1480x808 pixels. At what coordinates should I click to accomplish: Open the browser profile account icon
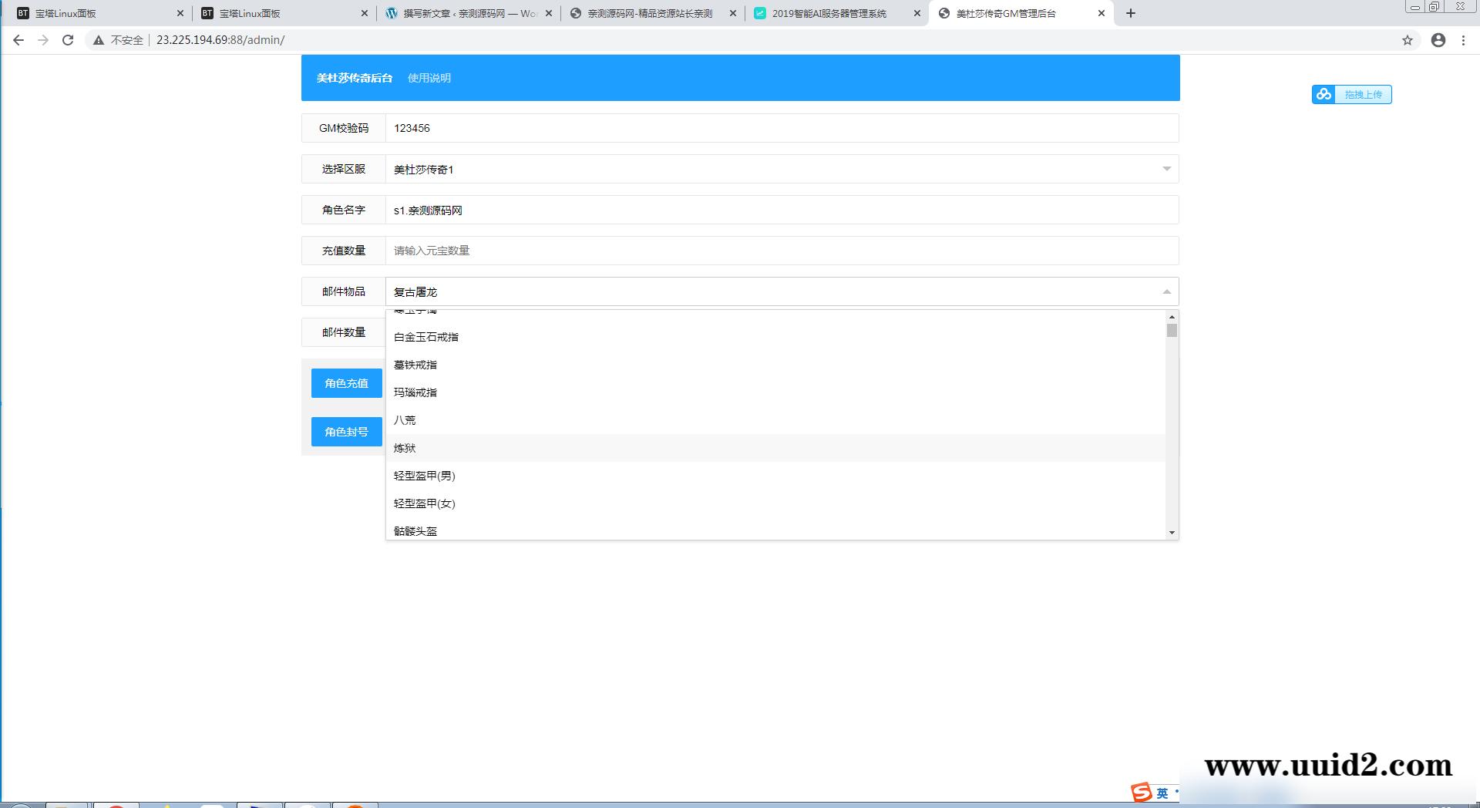pos(1438,40)
